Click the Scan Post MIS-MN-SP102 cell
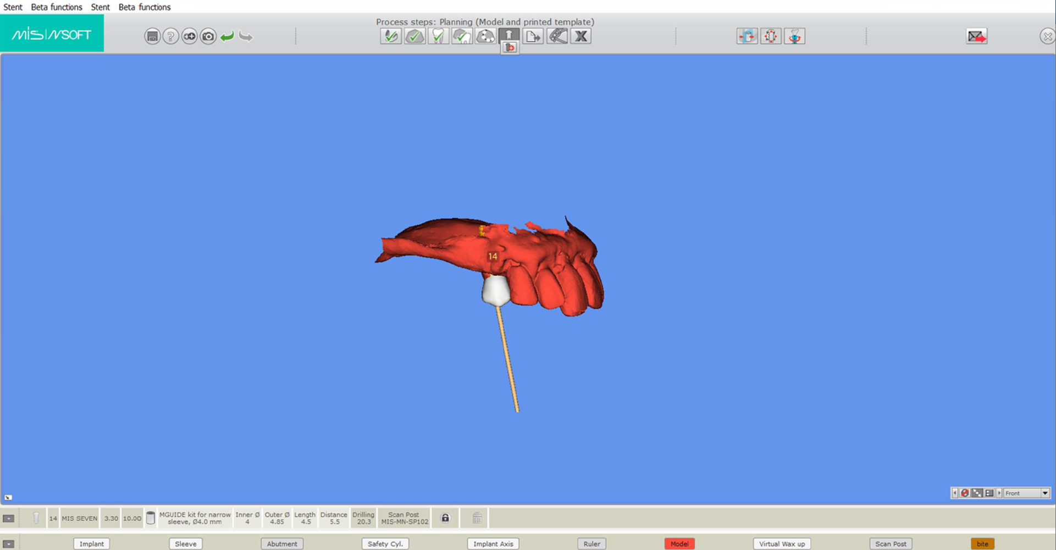 [405, 518]
